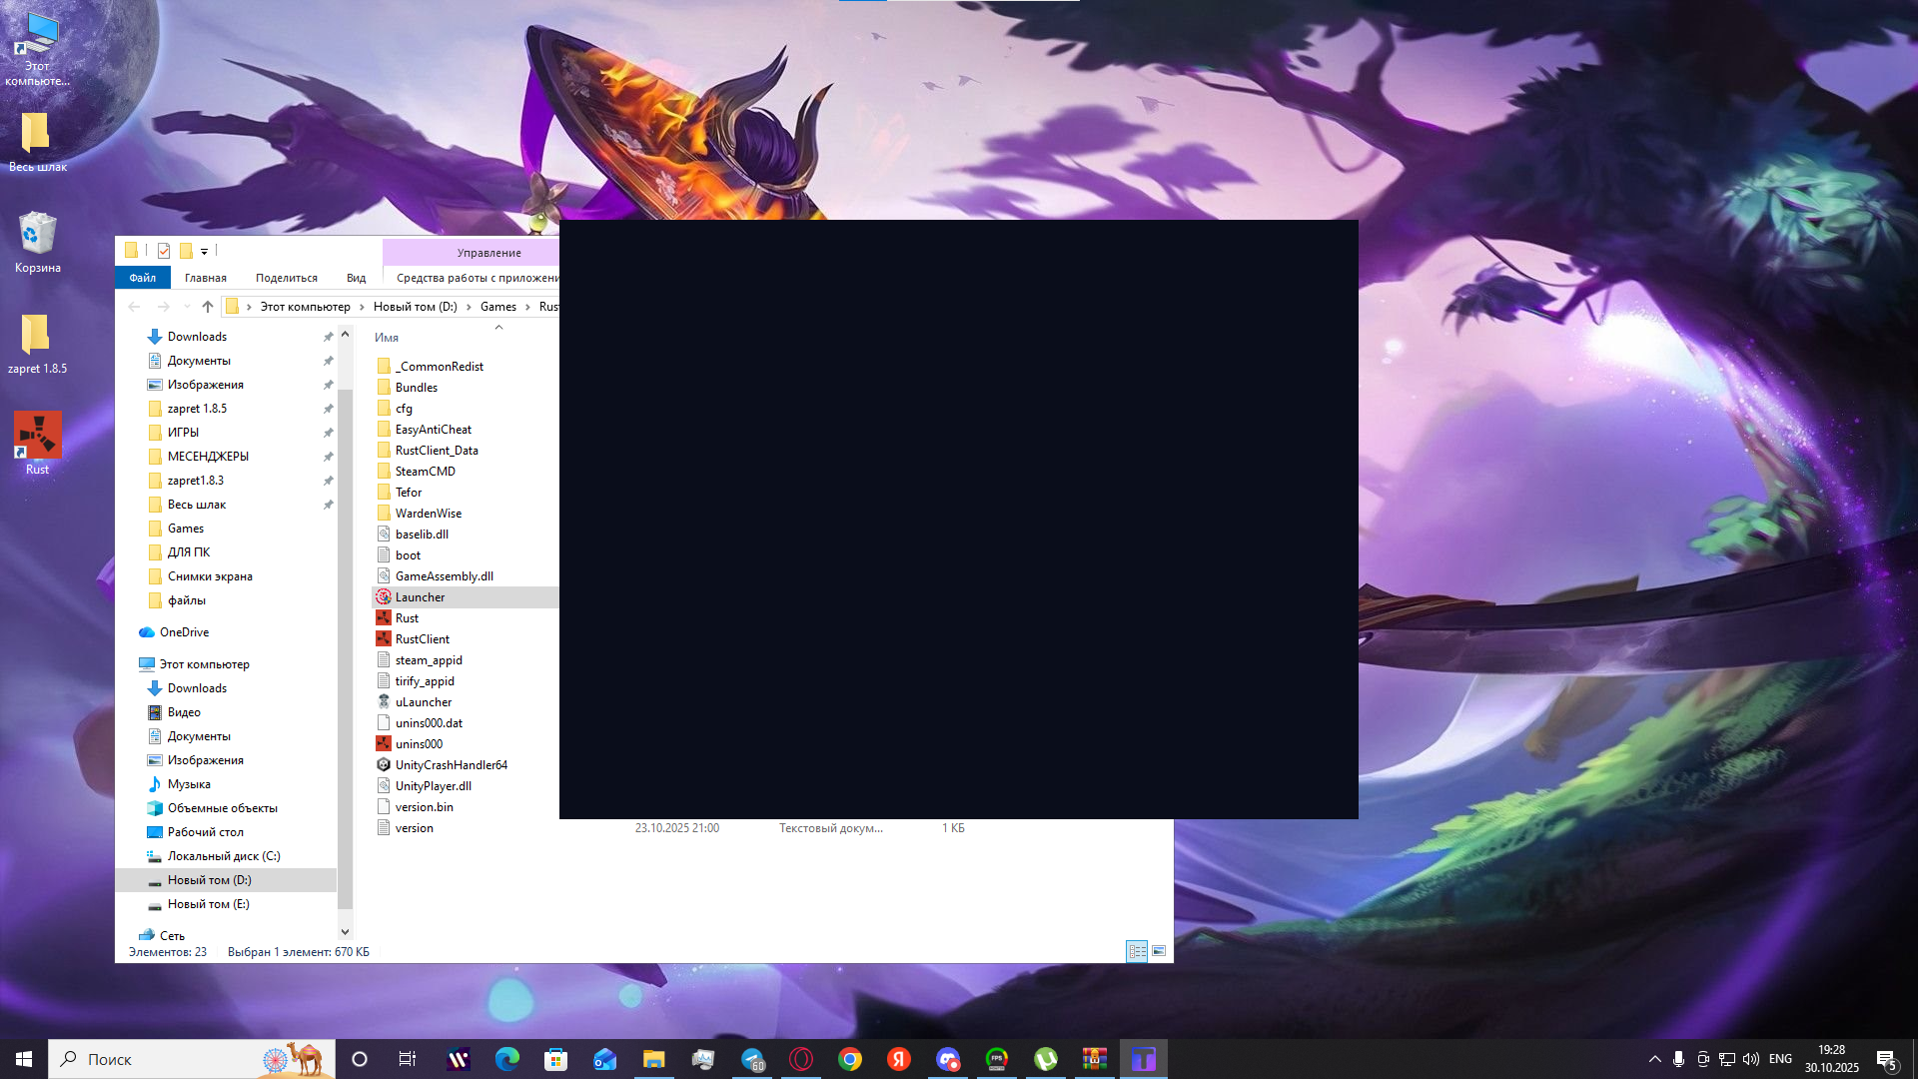Click the volume icon in system tray
The width and height of the screenshot is (1918, 1079).
coord(1751,1059)
